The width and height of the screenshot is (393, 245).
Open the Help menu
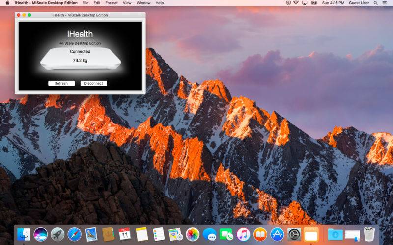coord(159,3)
